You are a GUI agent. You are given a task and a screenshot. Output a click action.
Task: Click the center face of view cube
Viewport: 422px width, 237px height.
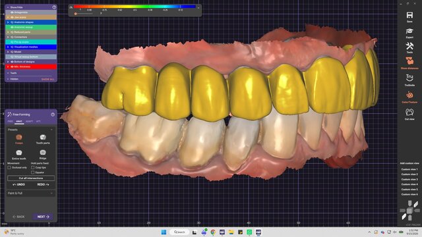point(409,211)
